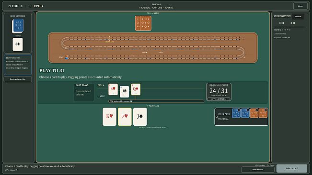The height and width of the screenshot is (175, 312).
Task: Click the first blue crib card
Action: pyautogui.click(x=236, y=113)
